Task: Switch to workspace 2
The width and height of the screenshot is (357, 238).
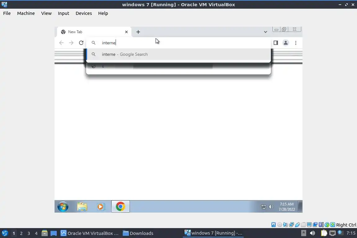Action: click(x=21, y=233)
